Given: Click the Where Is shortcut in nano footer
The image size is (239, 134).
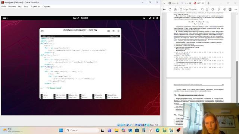Looking at the screenshot, I should pos(72,95).
